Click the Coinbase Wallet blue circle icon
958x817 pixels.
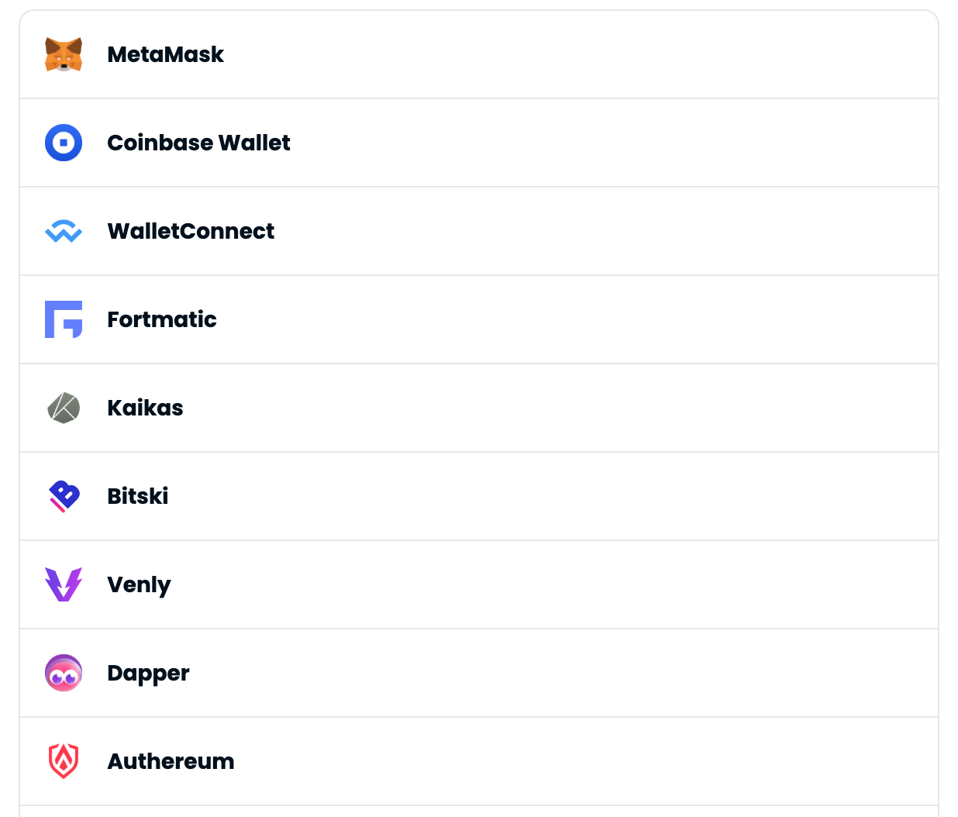[64, 143]
